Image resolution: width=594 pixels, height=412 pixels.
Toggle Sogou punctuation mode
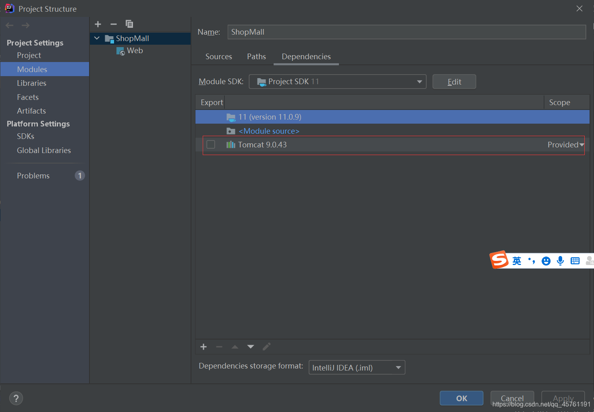point(532,261)
